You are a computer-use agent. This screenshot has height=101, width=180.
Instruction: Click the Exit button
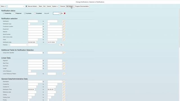coord(44,6)
